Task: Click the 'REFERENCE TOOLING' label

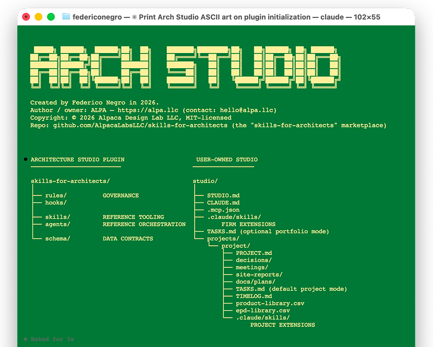Action: tap(133, 217)
